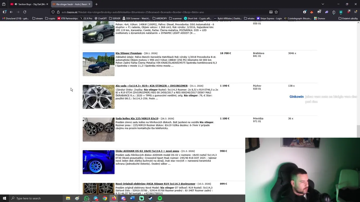Open the Disky AODHAN OS-02 listing
This screenshot has height=202, width=360.
147,151
